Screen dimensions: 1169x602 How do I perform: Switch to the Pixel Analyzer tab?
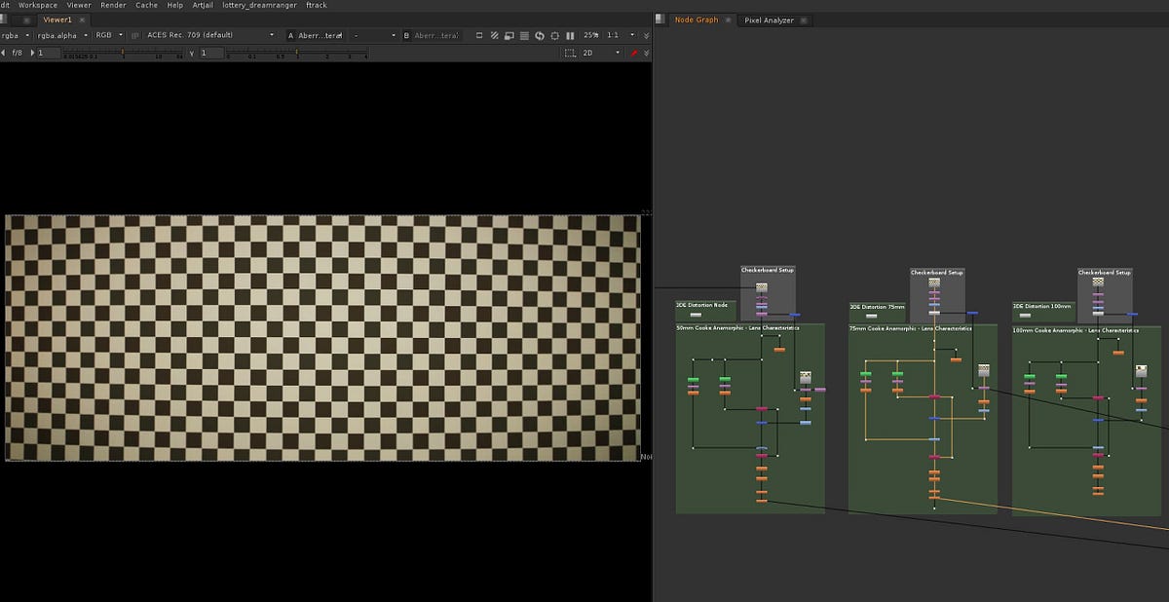click(769, 19)
